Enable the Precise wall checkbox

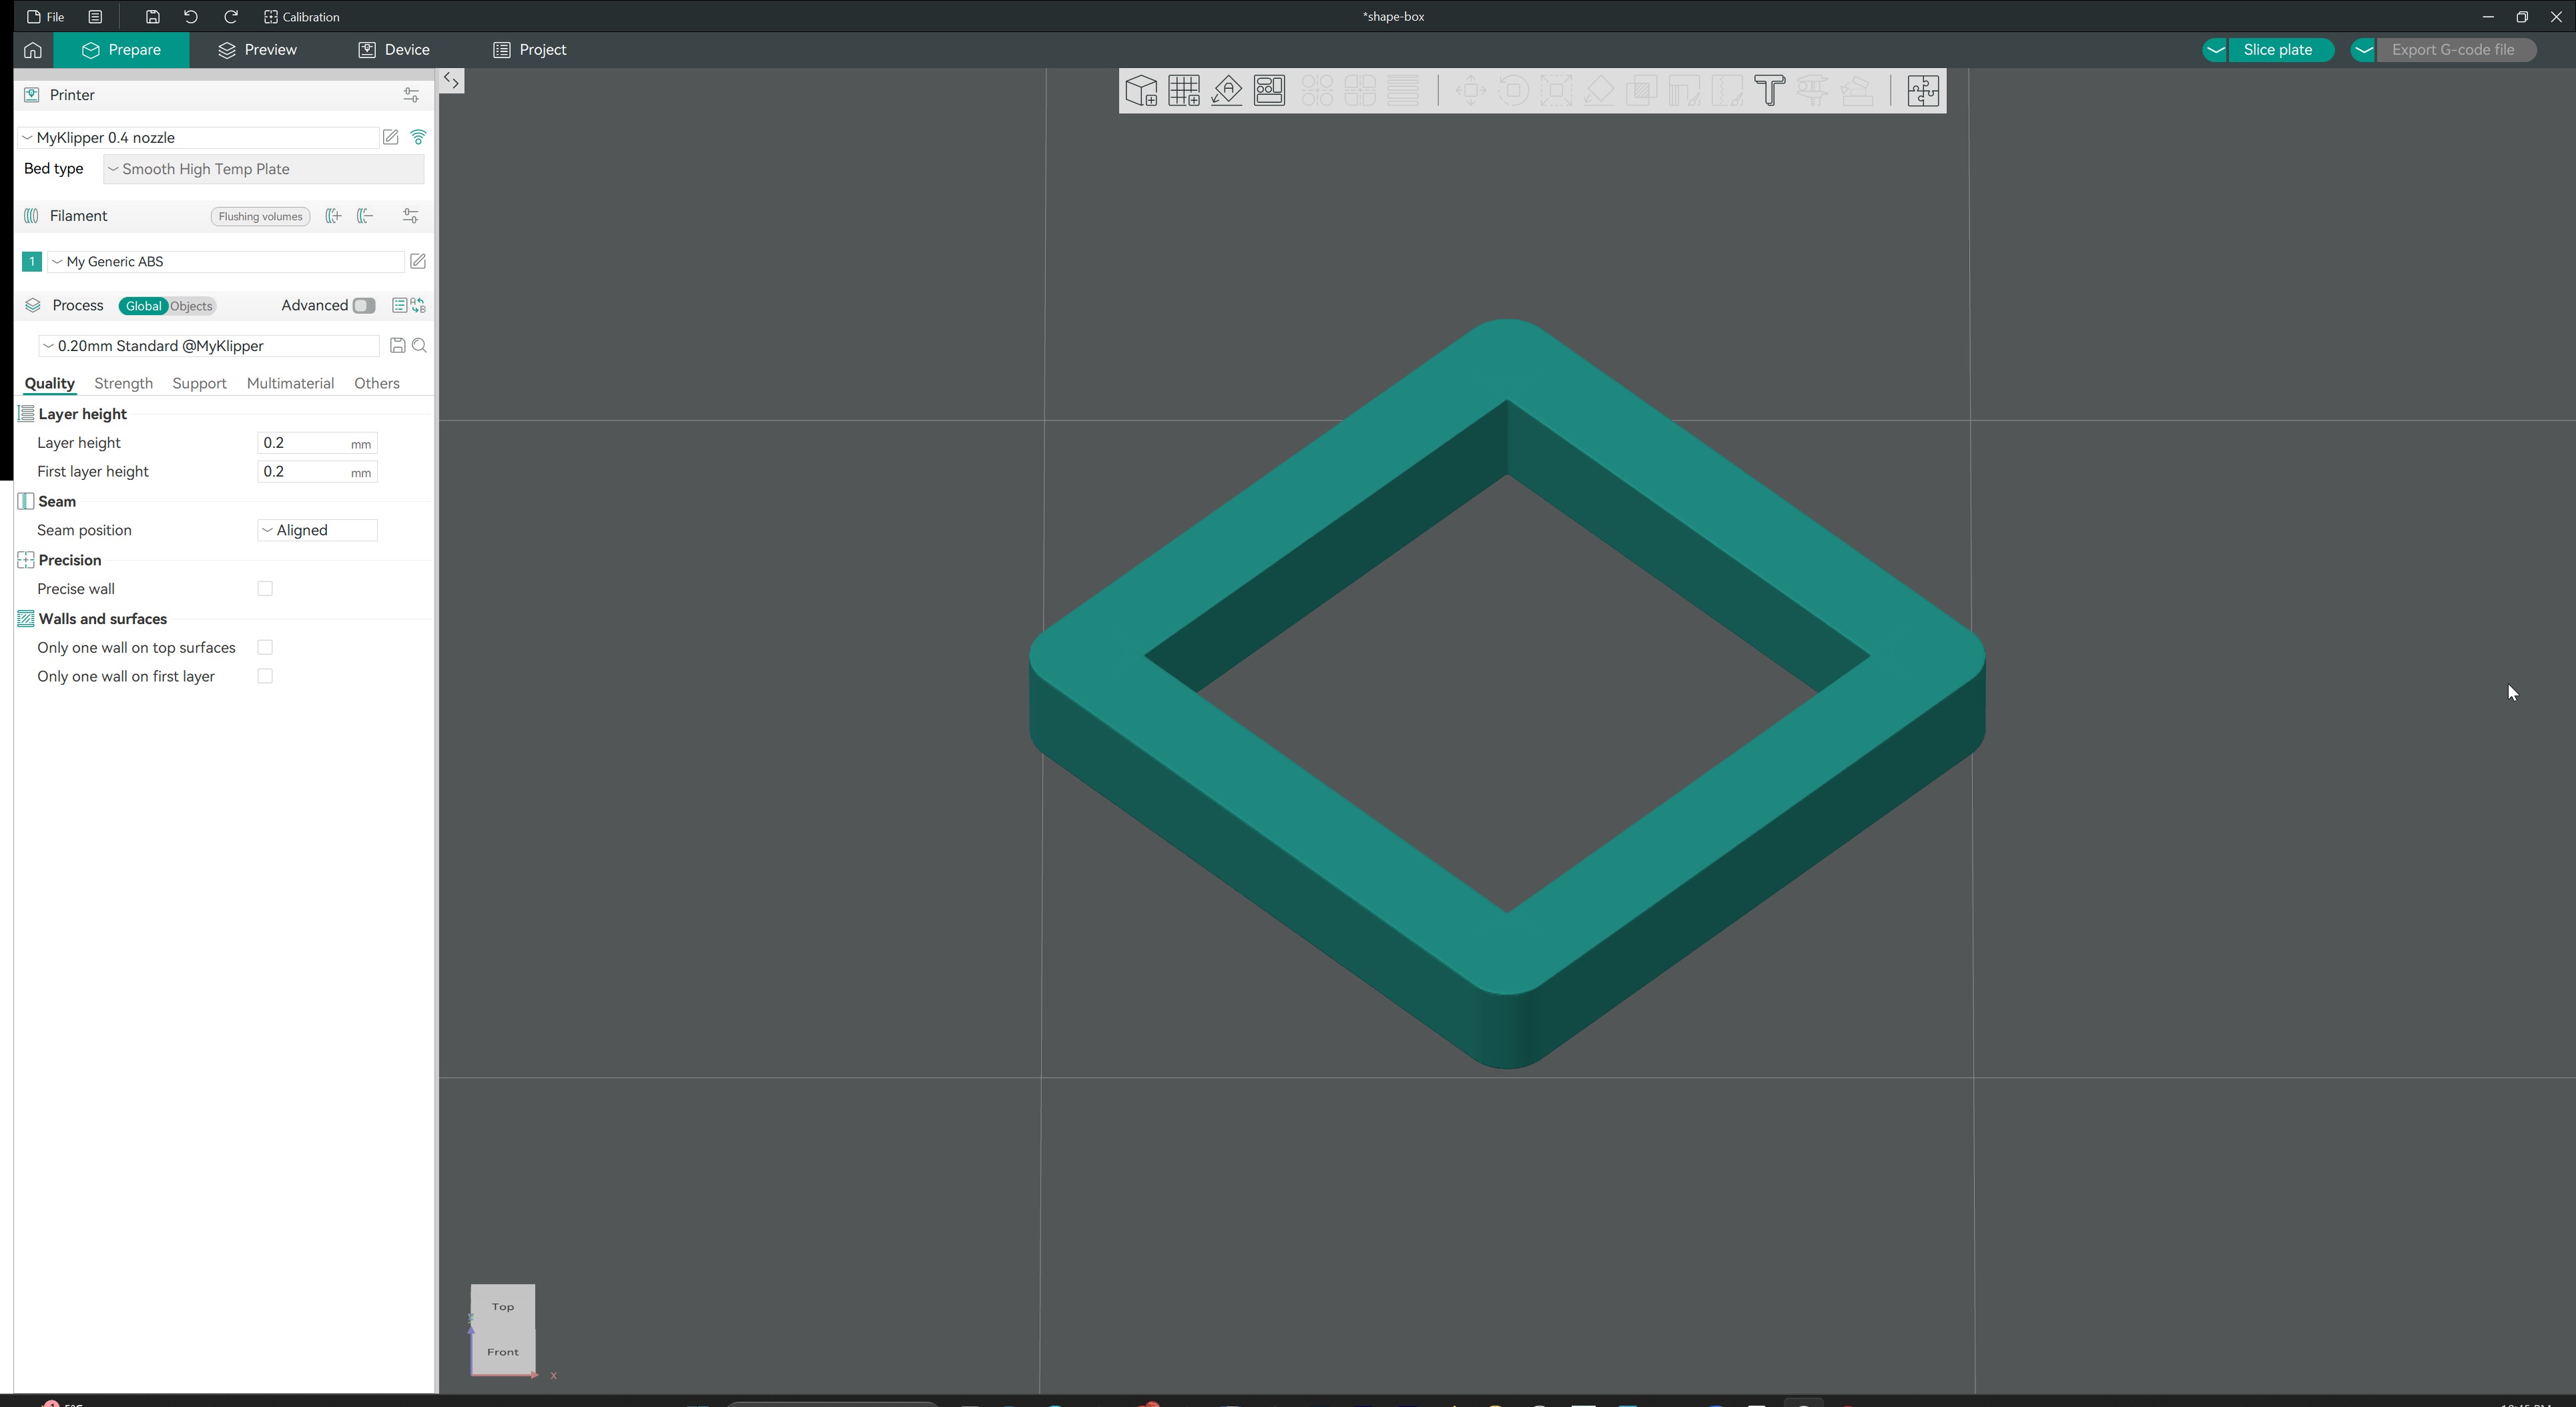coord(265,589)
